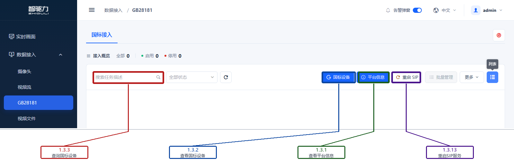Click the 接入概览 grid icon
The image size is (514, 165).
[x=88, y=56]
